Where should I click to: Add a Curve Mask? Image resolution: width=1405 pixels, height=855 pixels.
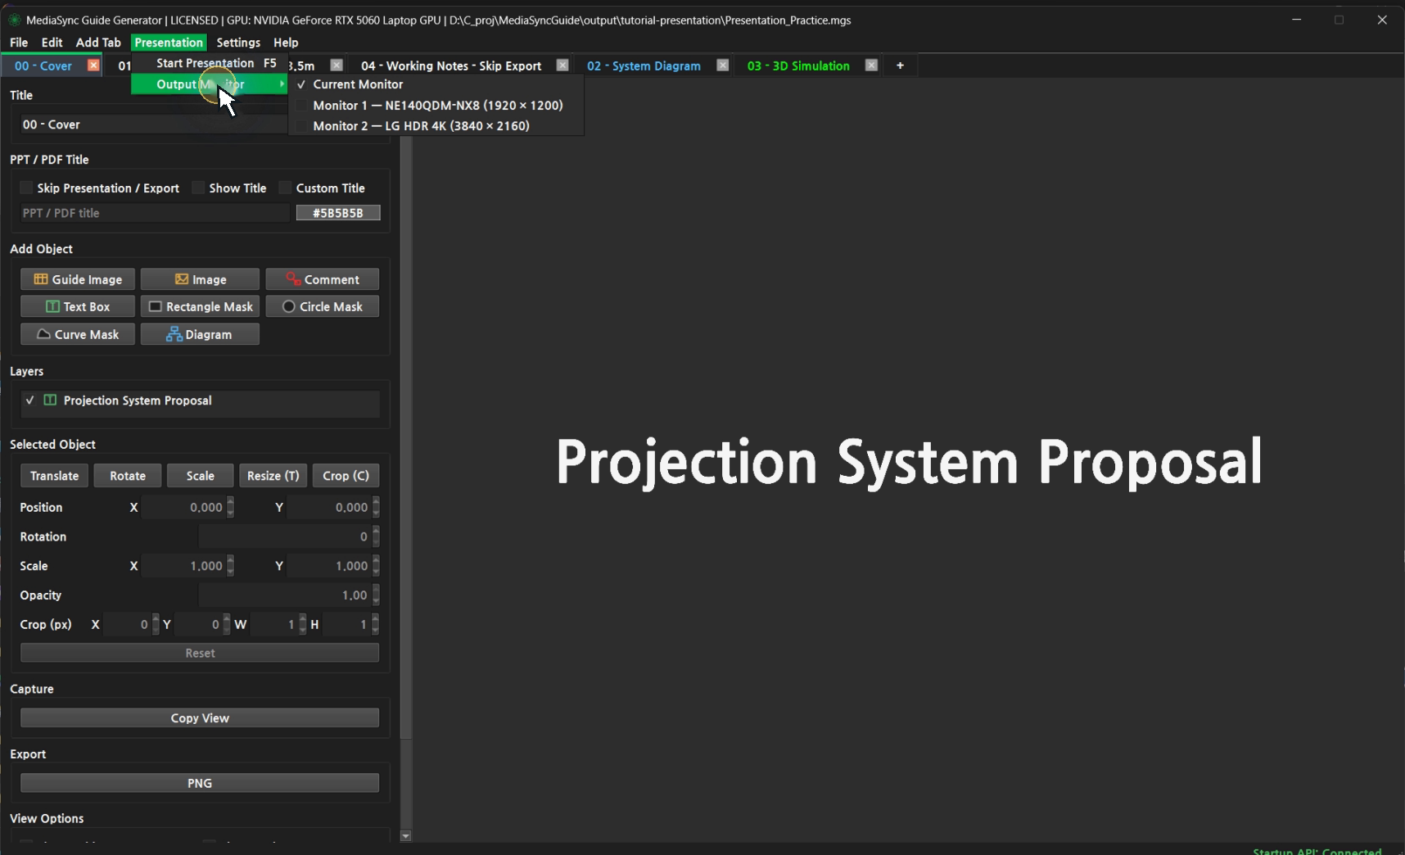click(78, 334)
